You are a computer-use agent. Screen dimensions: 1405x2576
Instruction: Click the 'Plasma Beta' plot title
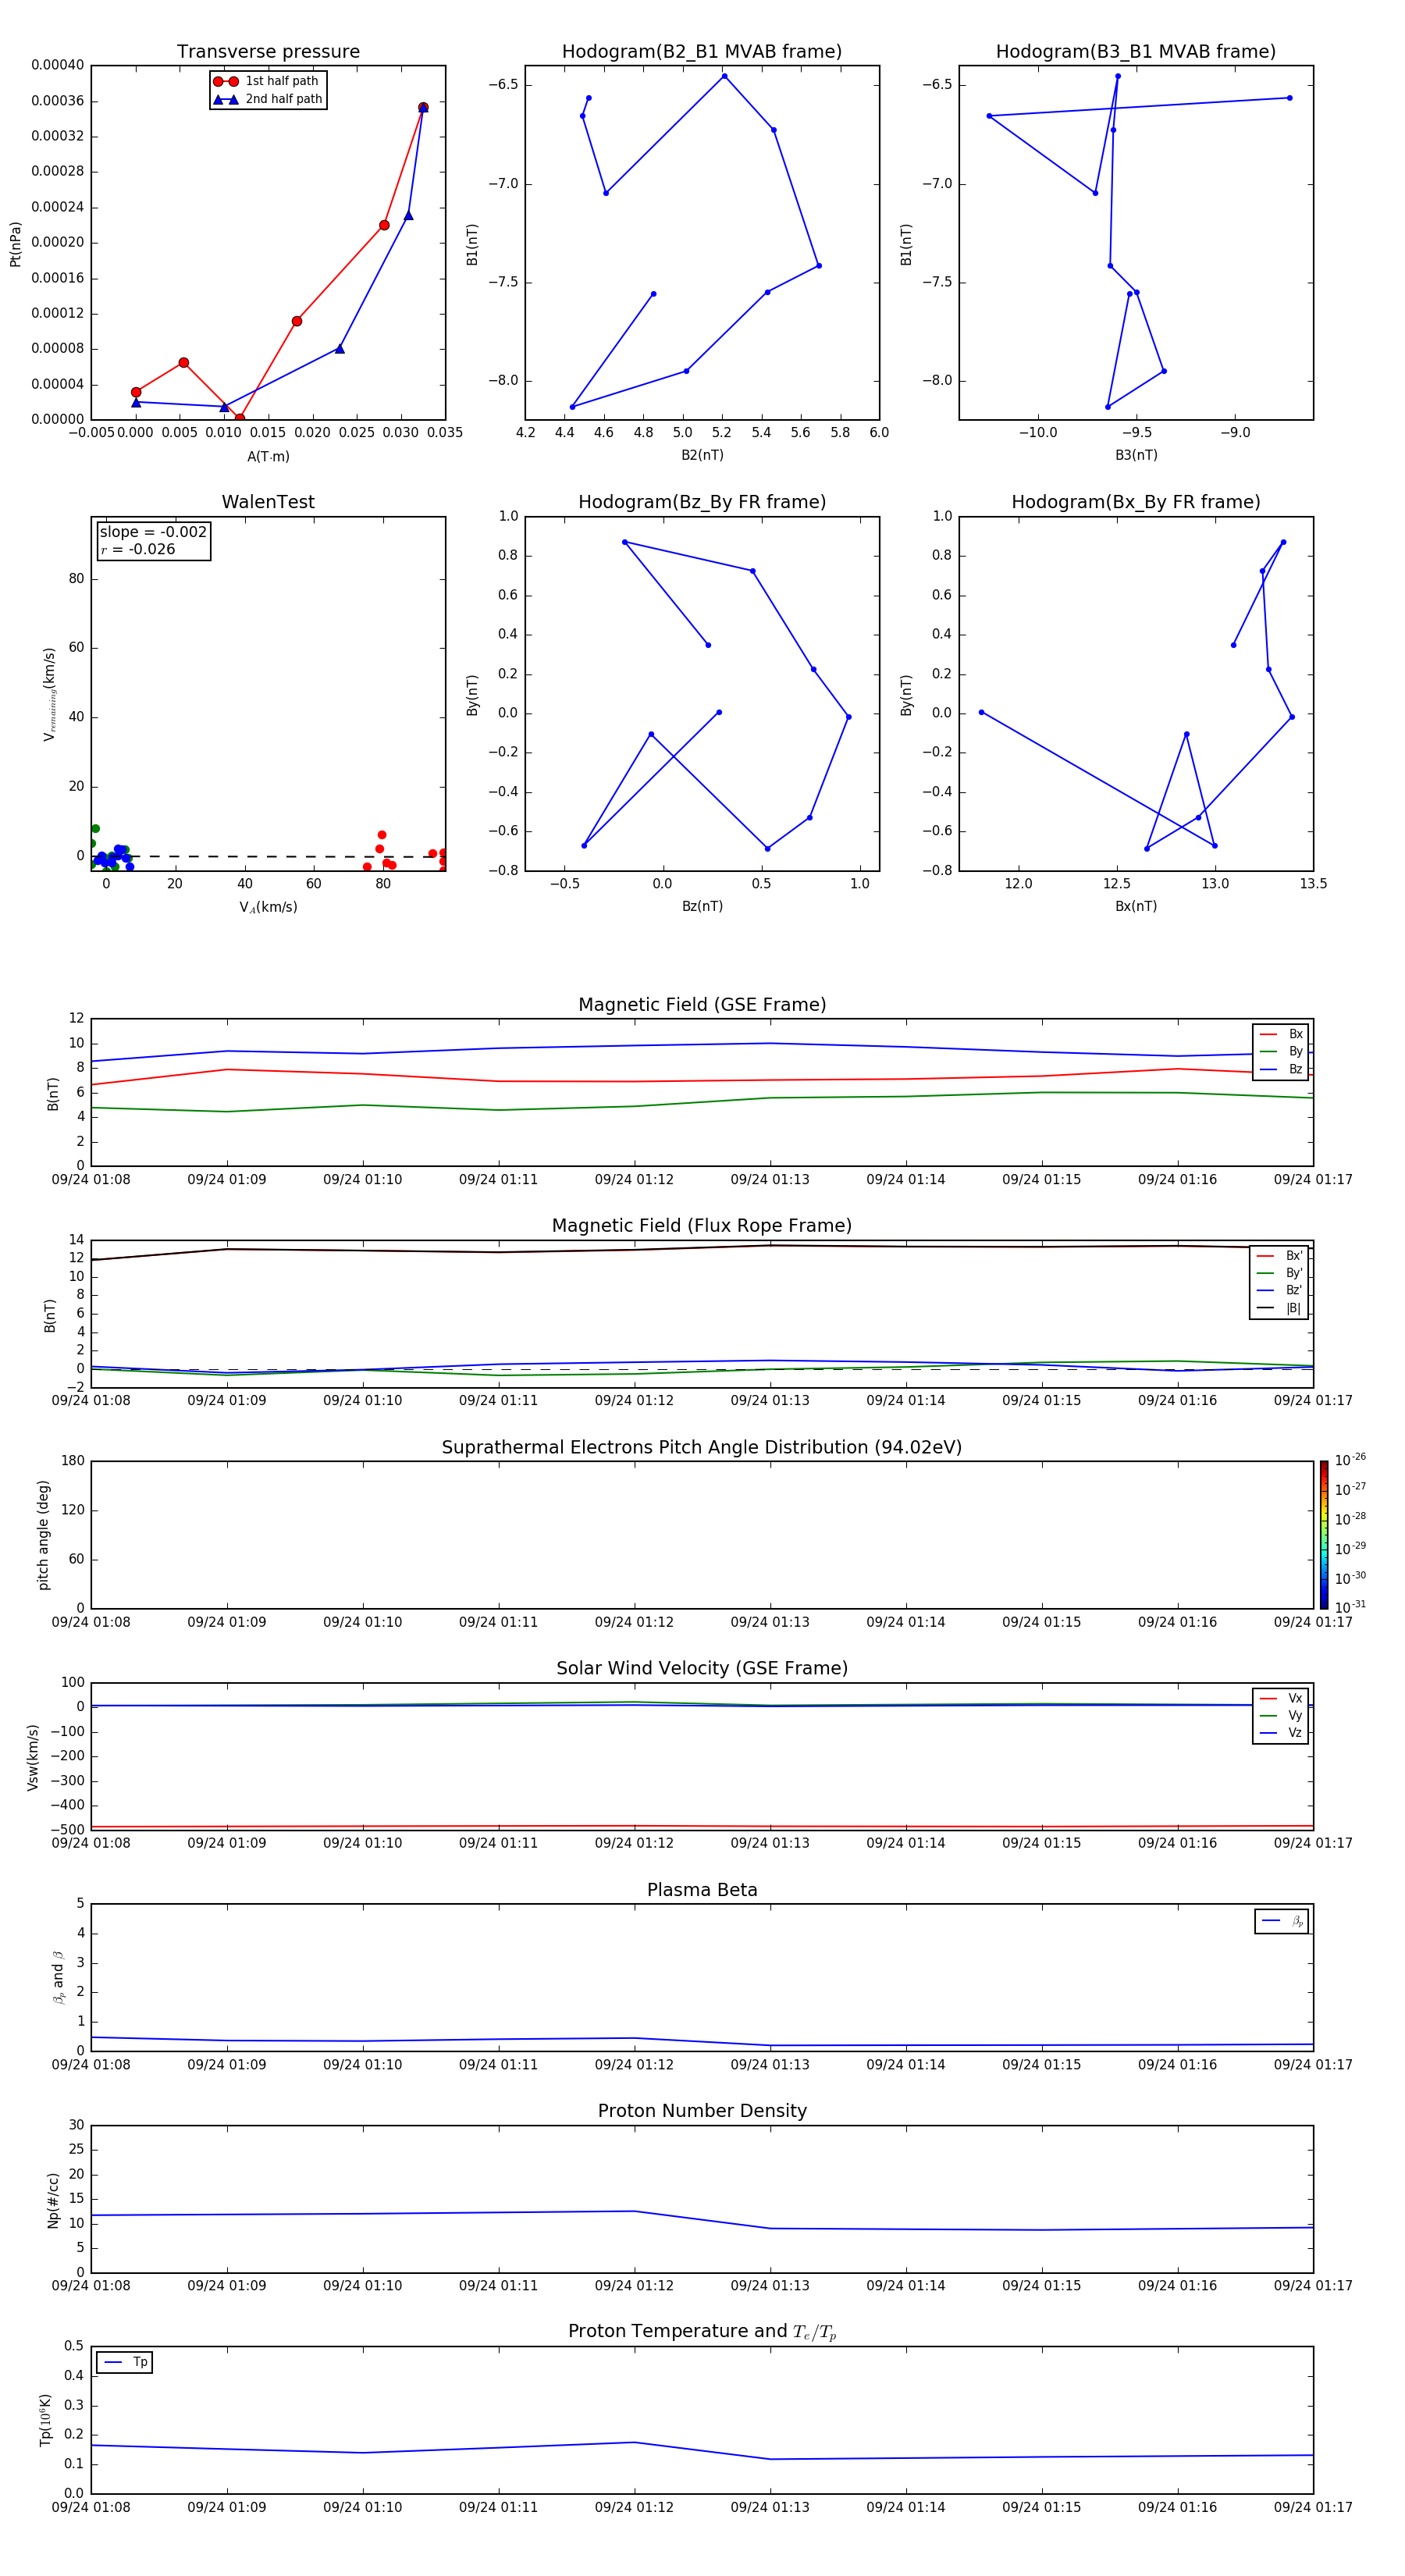(x=702, y=1891)
